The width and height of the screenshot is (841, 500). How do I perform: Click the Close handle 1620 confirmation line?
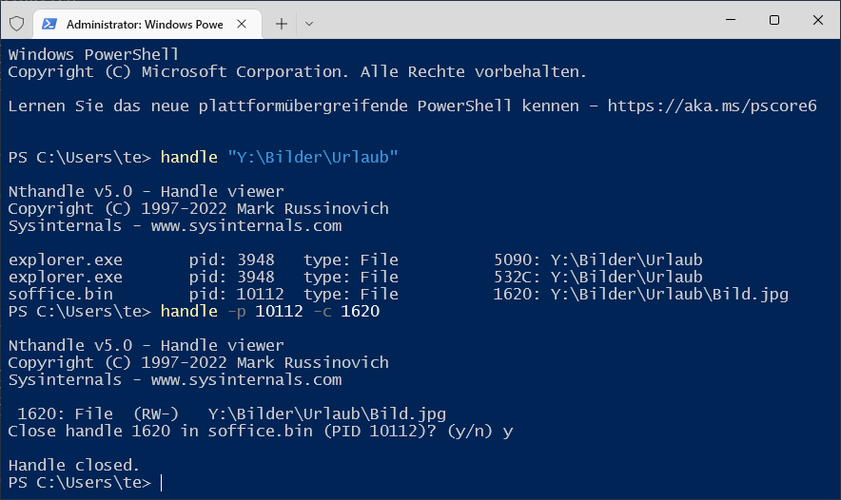coord(261,431)
